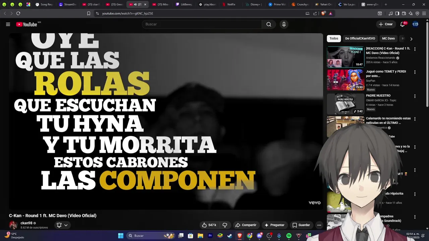429x241 pixels.
Task: Bookmark this page in the address bar
Action: coord(88,13)
